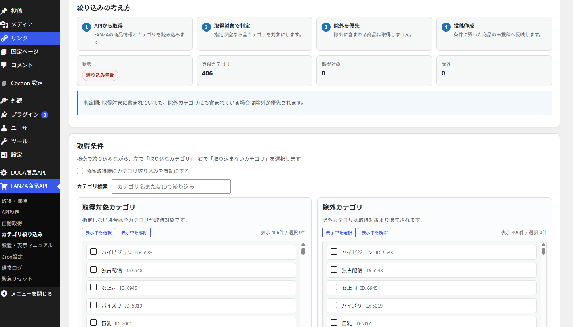Image resolution: width=573 pixels, height=327 pixels.
Task: Click the media icon beside メディア
Action: click(x=4, y=24)
